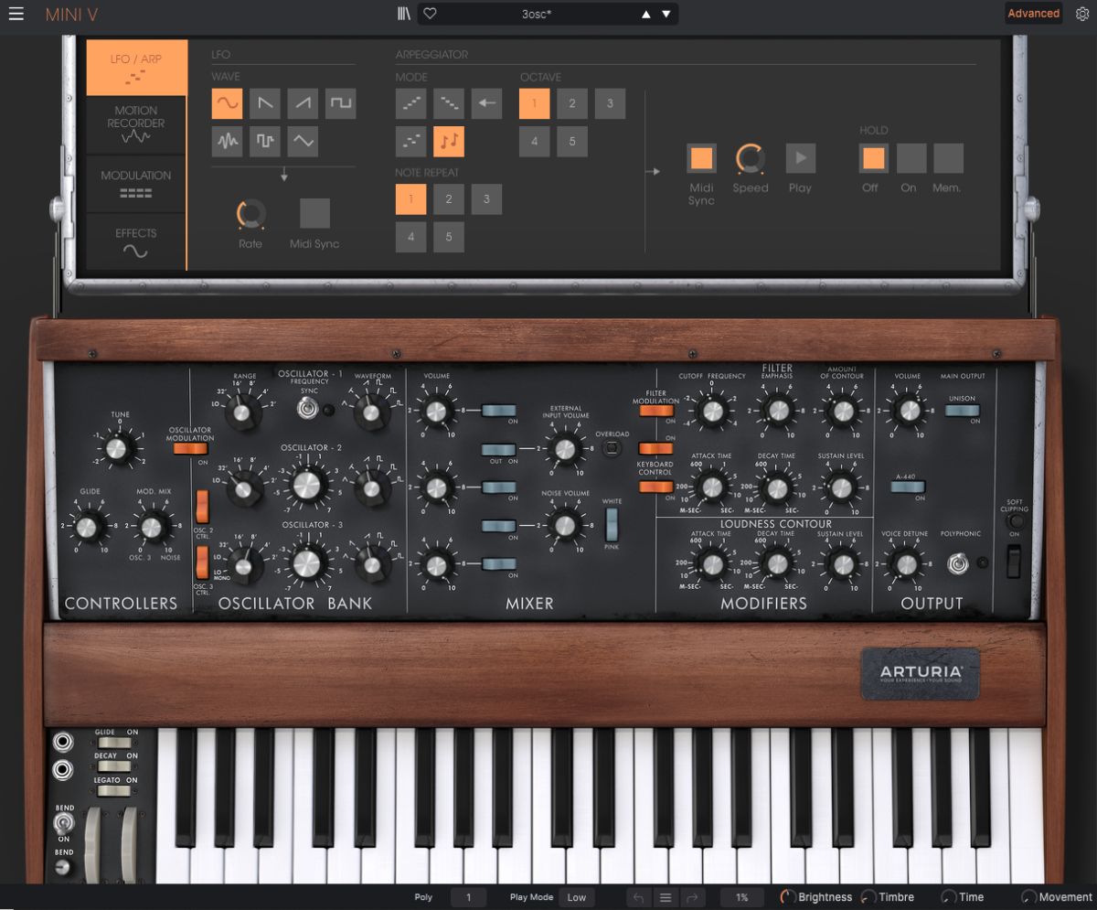Click the Movement macro knob

click(1028, 898)
